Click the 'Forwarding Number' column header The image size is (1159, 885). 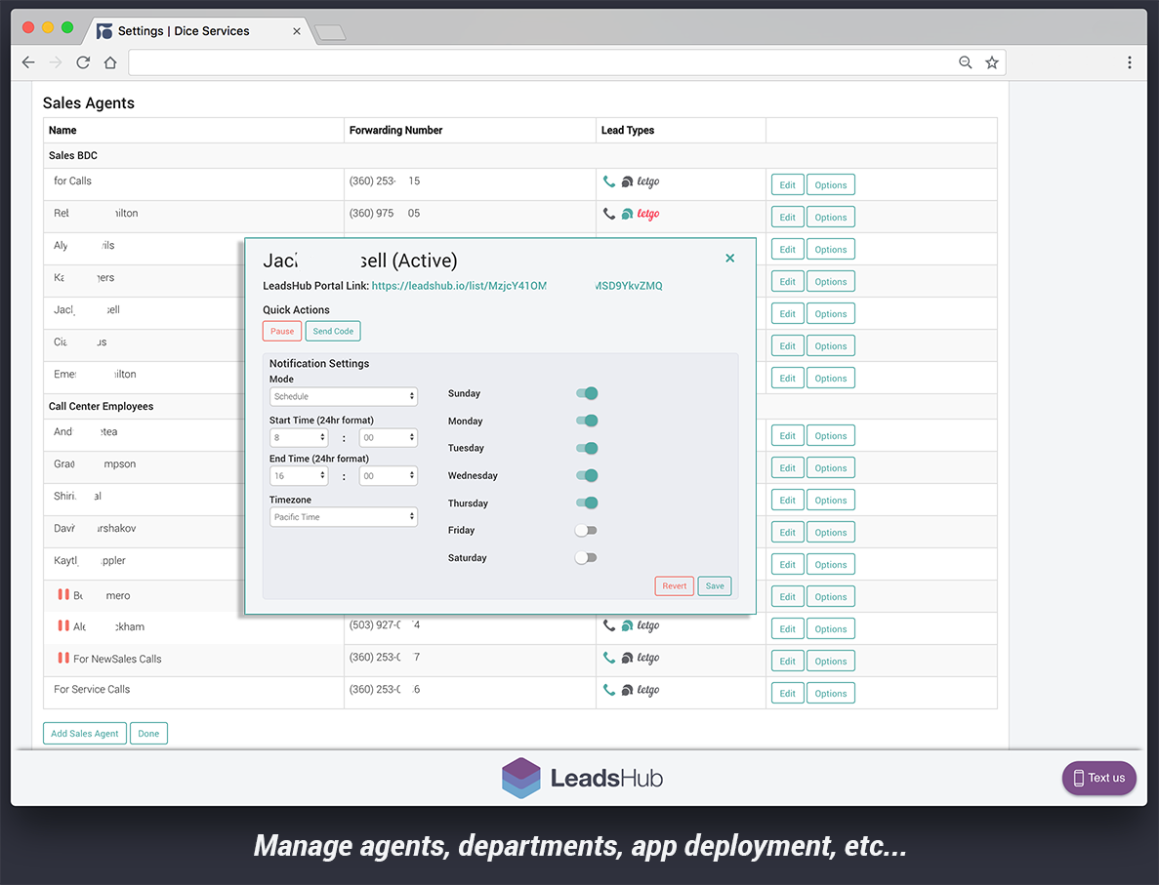pyautogui.click(x=395, y=130)
